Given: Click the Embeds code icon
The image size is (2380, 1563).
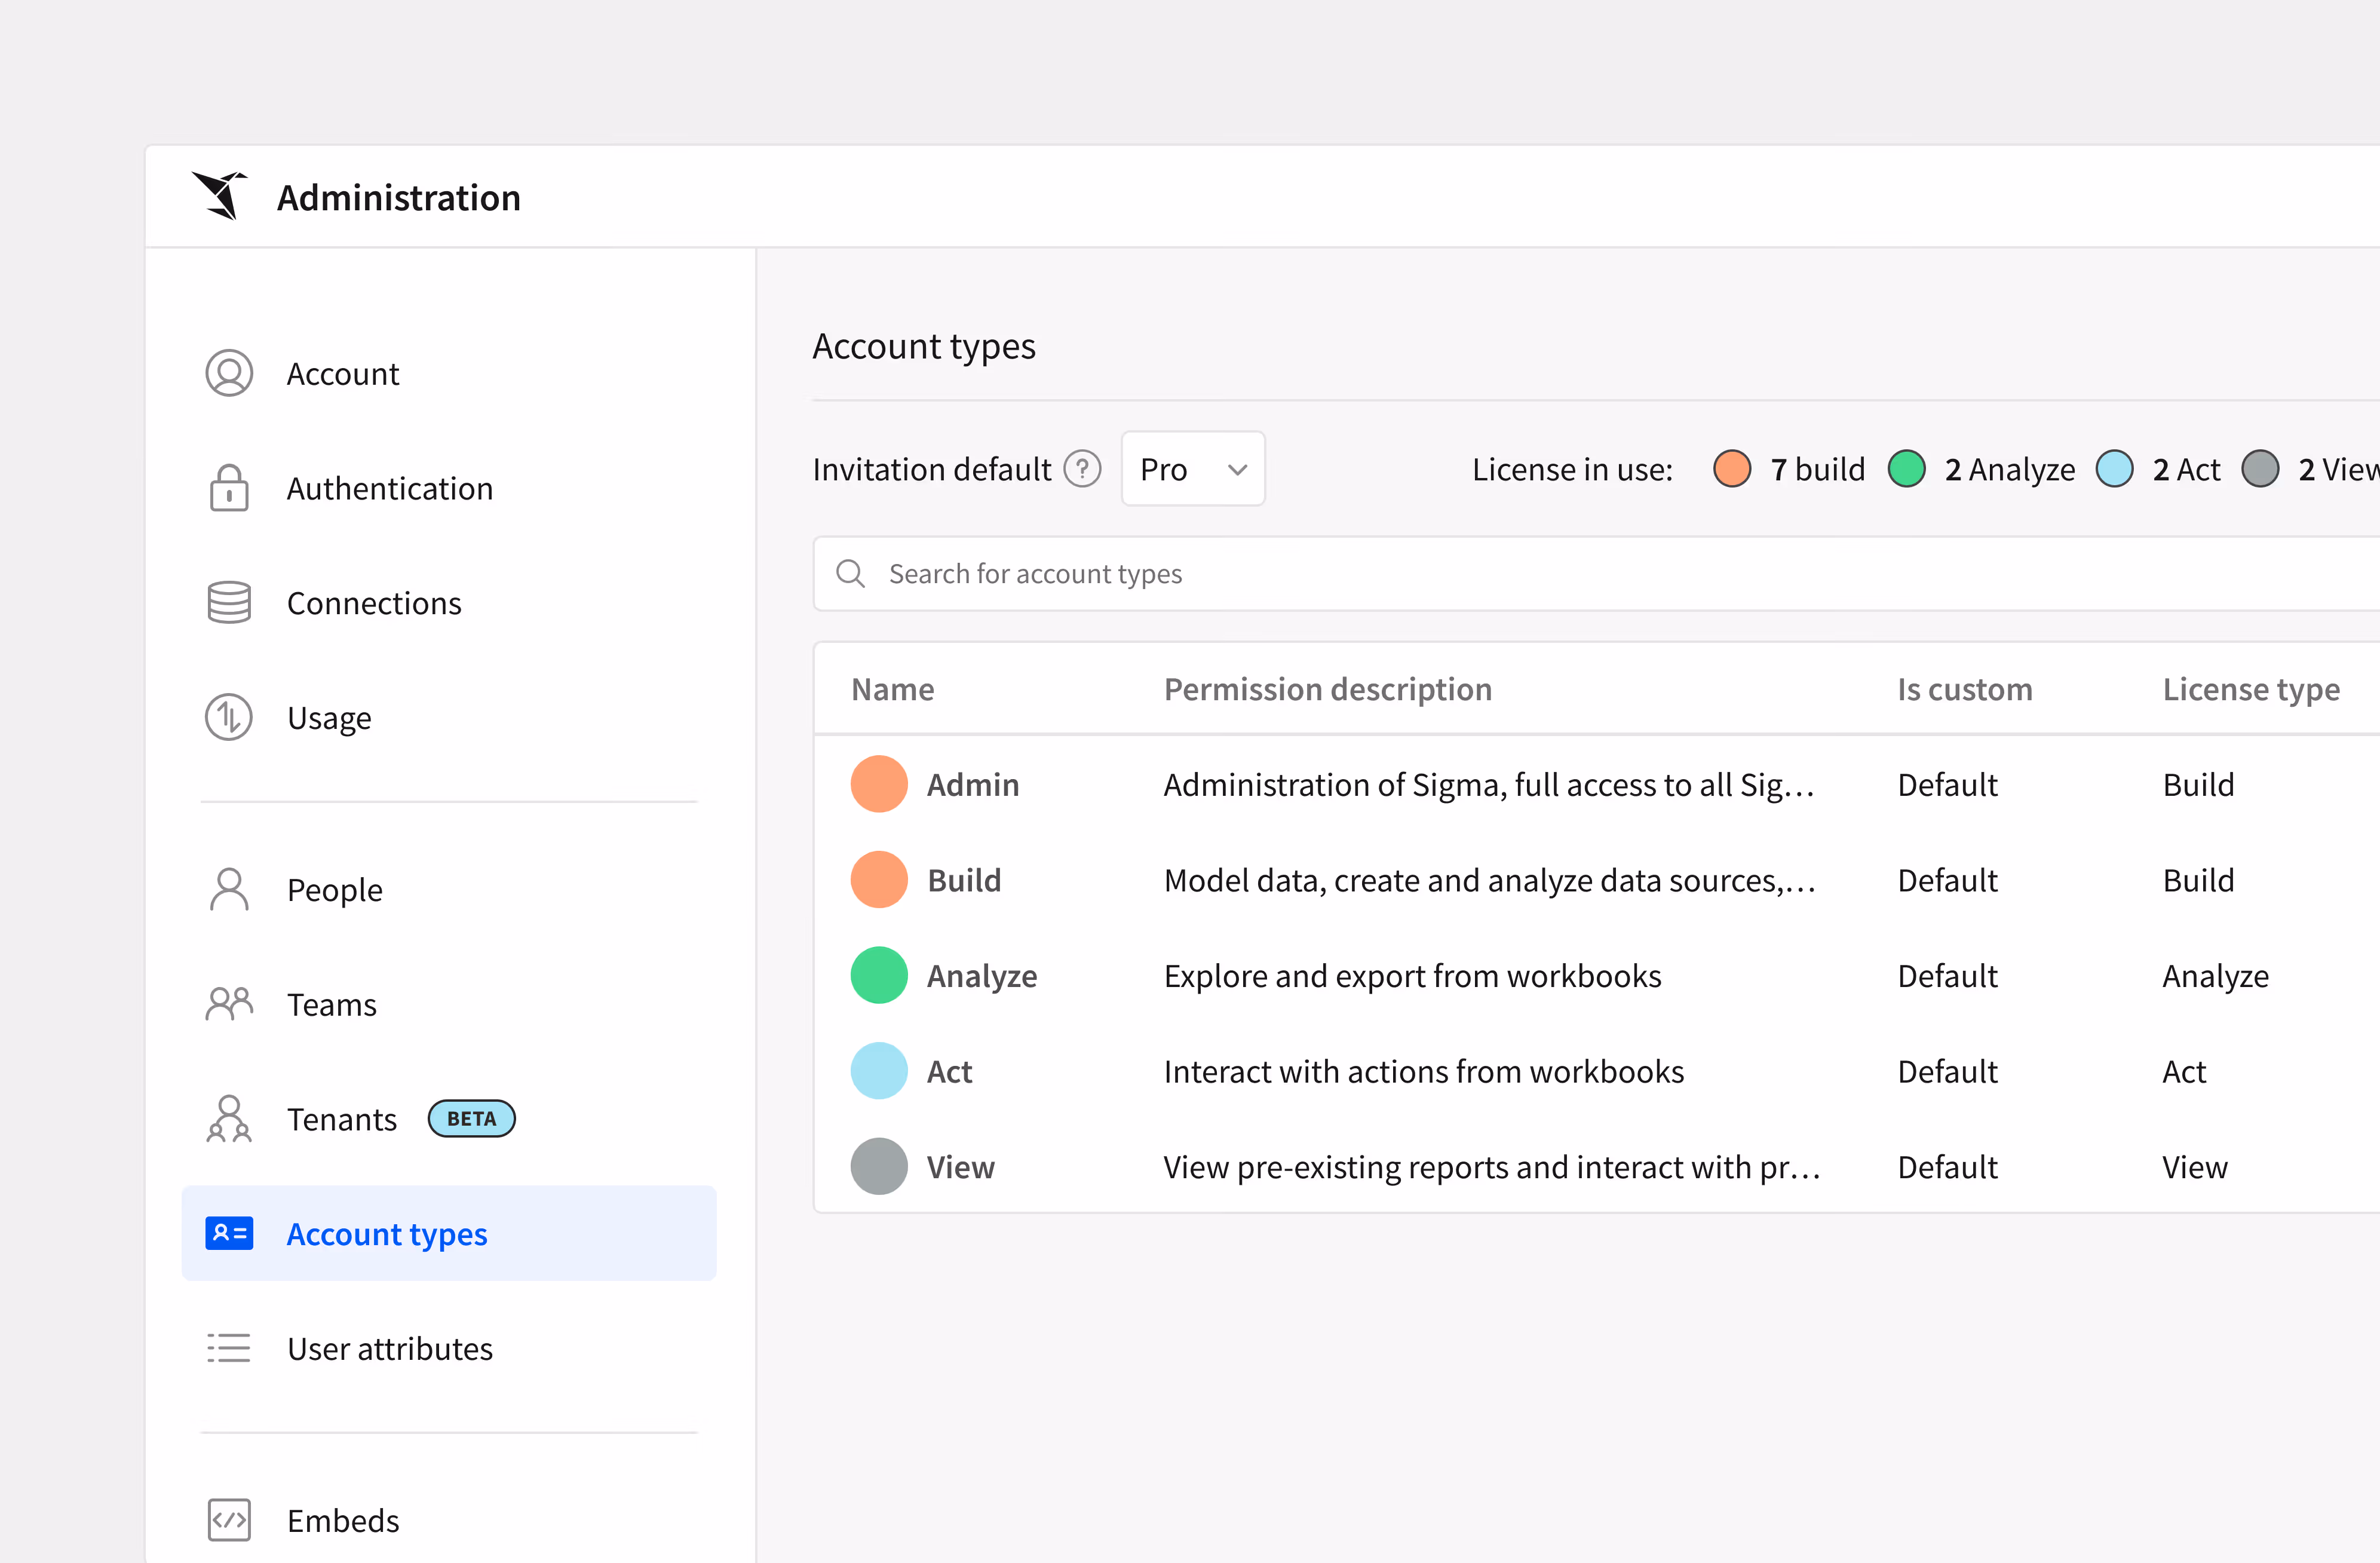Looking at the screenshot, I should click(x=229, y=1520).
